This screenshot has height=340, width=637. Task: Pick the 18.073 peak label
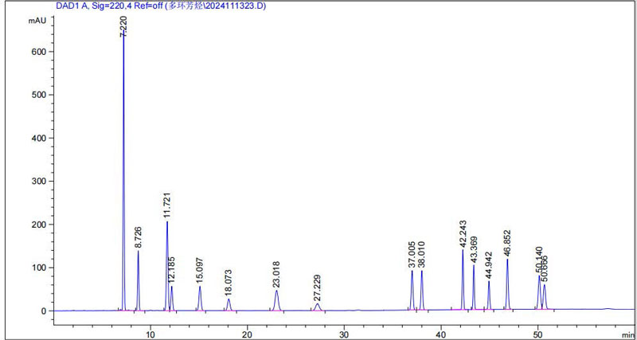229,283
